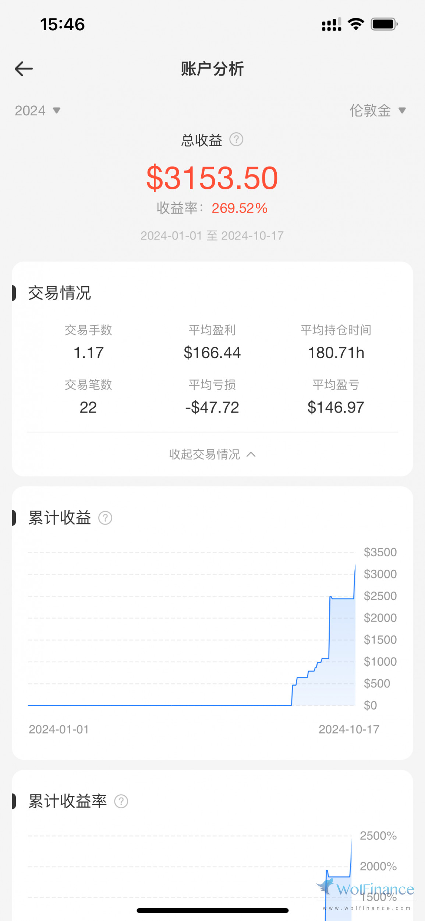Tap the 269.52% return rate value
Viewport: 425px width, 921px height.
tap(240, 208)
